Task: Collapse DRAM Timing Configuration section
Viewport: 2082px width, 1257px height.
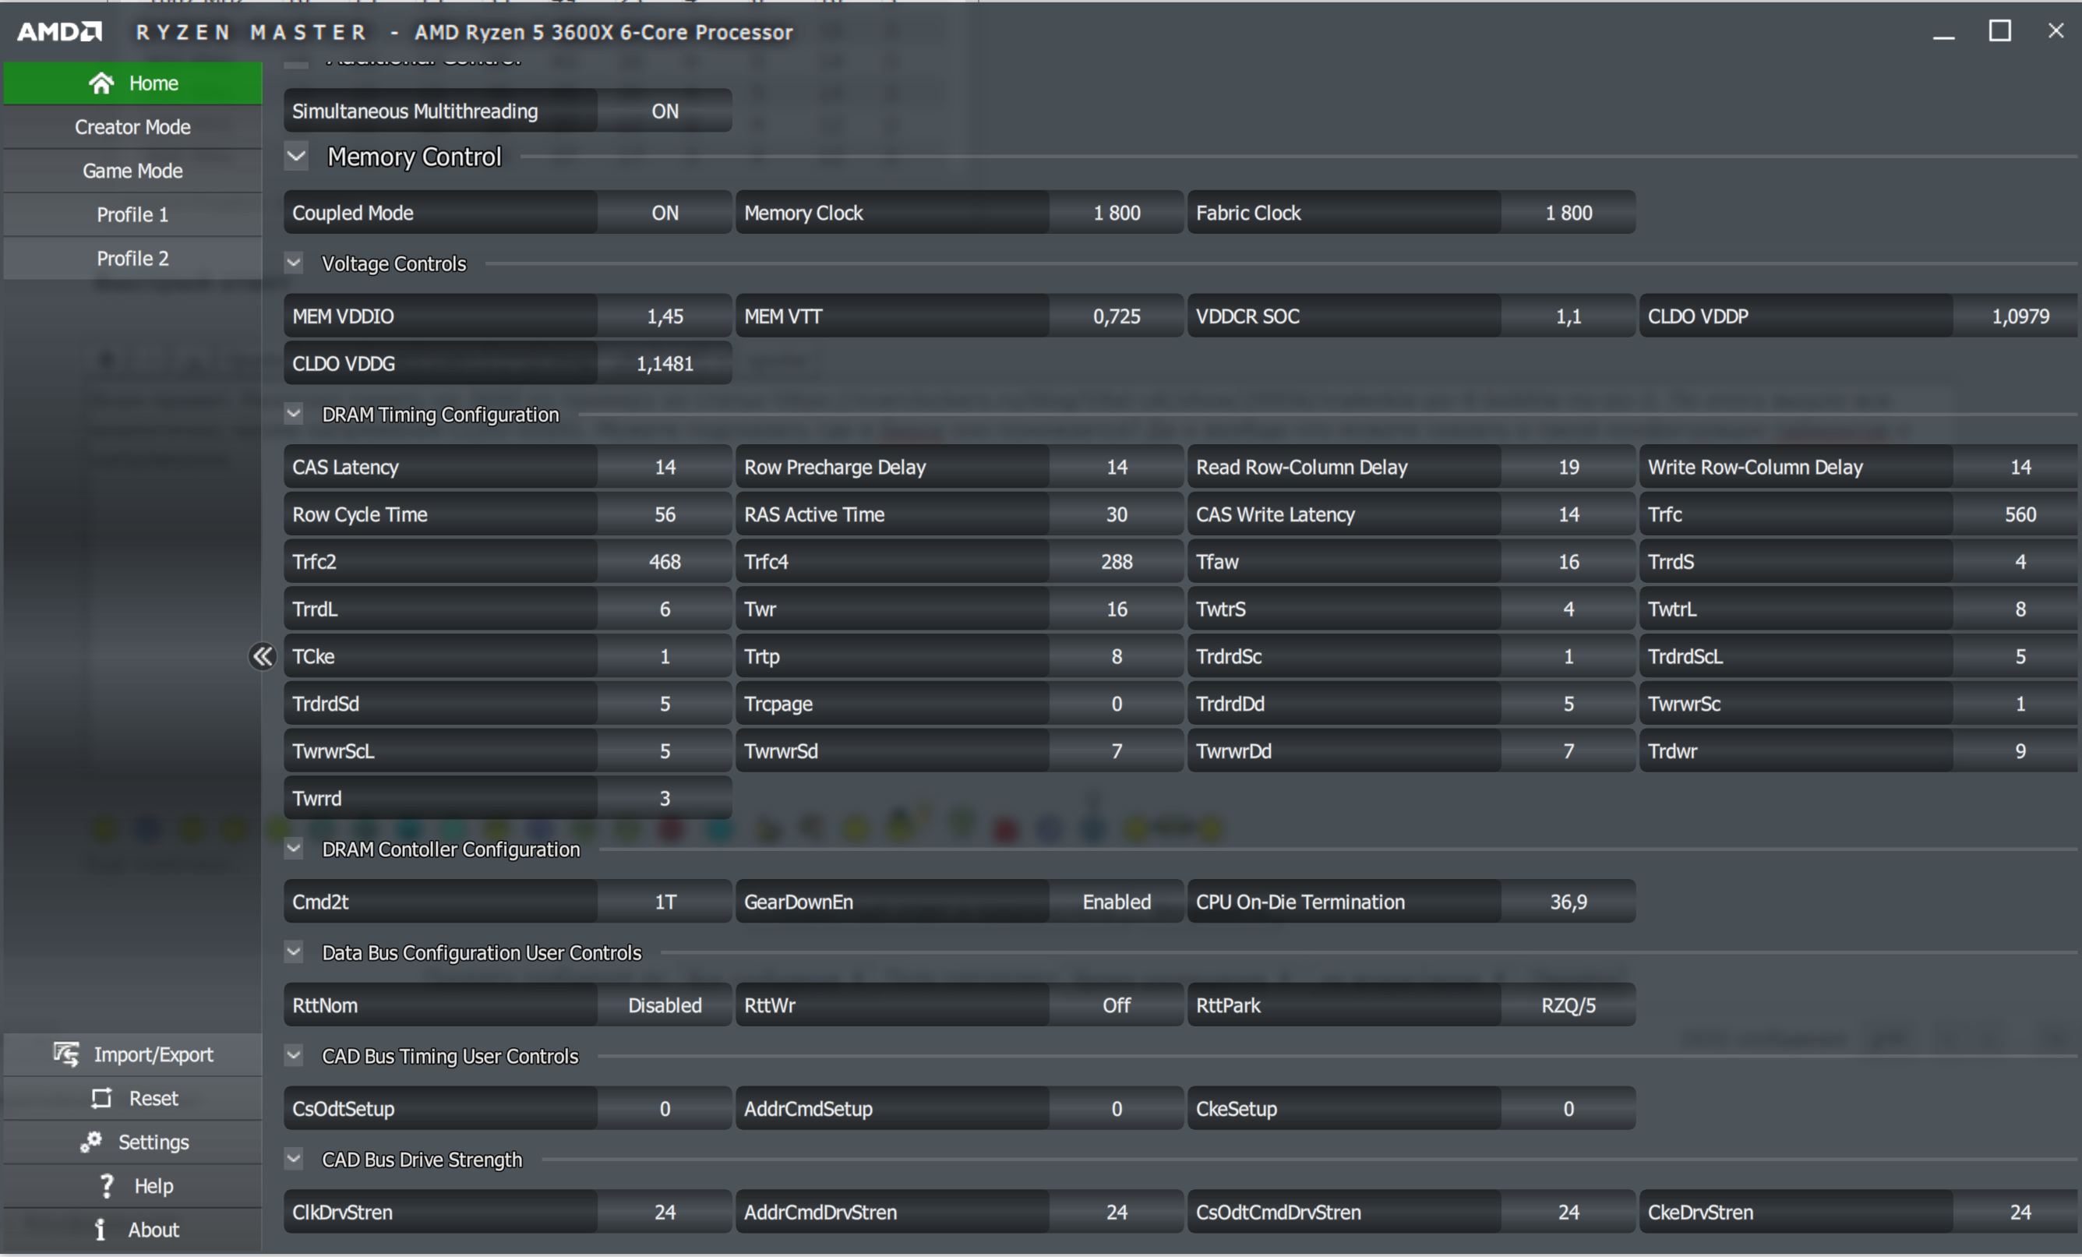Action: (294, 415)
